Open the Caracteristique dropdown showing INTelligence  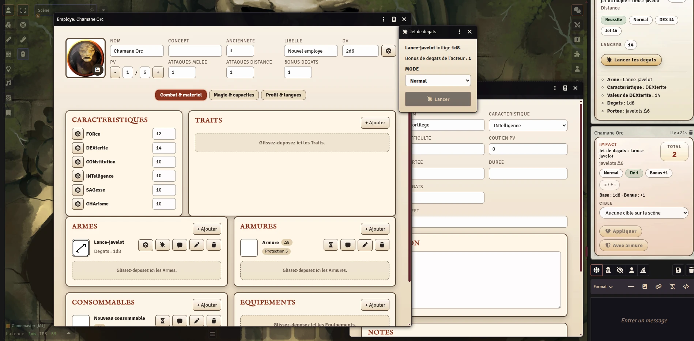[528, 125]
